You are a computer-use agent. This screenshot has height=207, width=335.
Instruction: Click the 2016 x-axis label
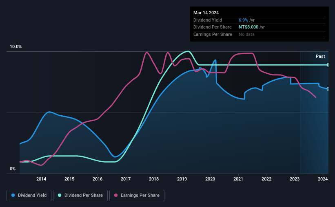click(x=98, y=179)
